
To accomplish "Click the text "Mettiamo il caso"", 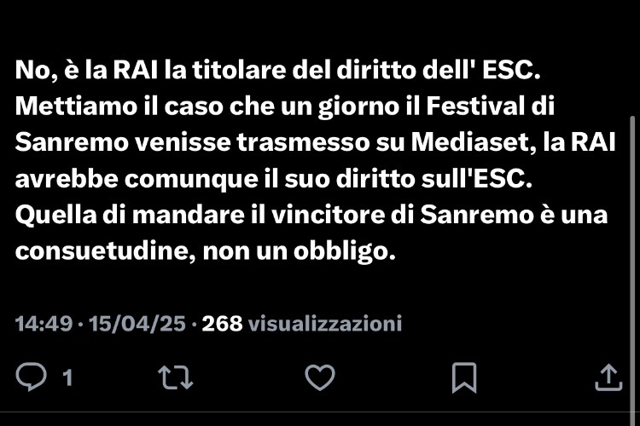I will (x=119, y=106).
